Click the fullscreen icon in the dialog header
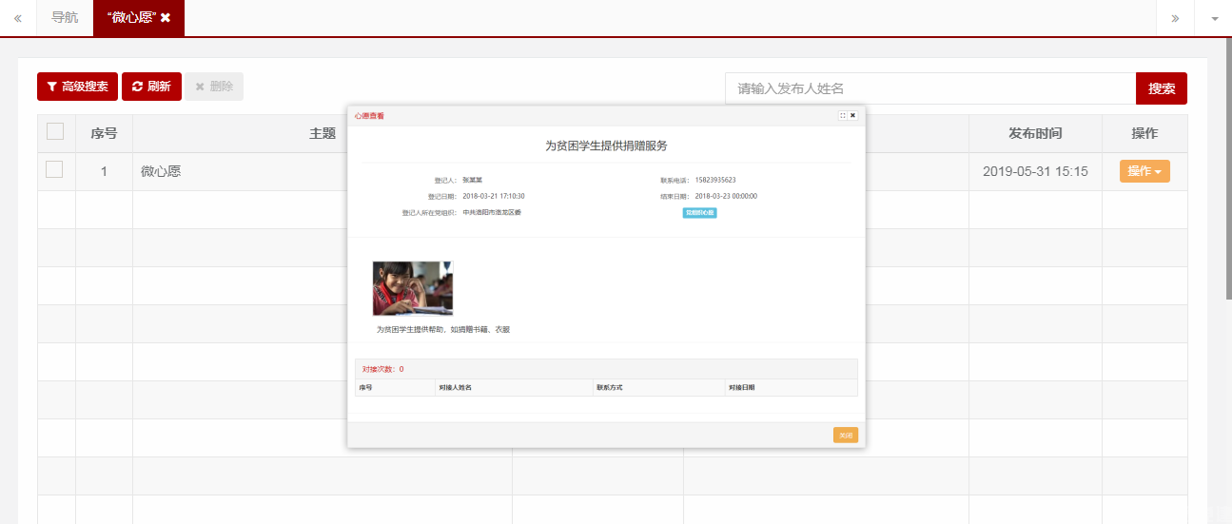The image size is (1232, 524). pos(843,116)
